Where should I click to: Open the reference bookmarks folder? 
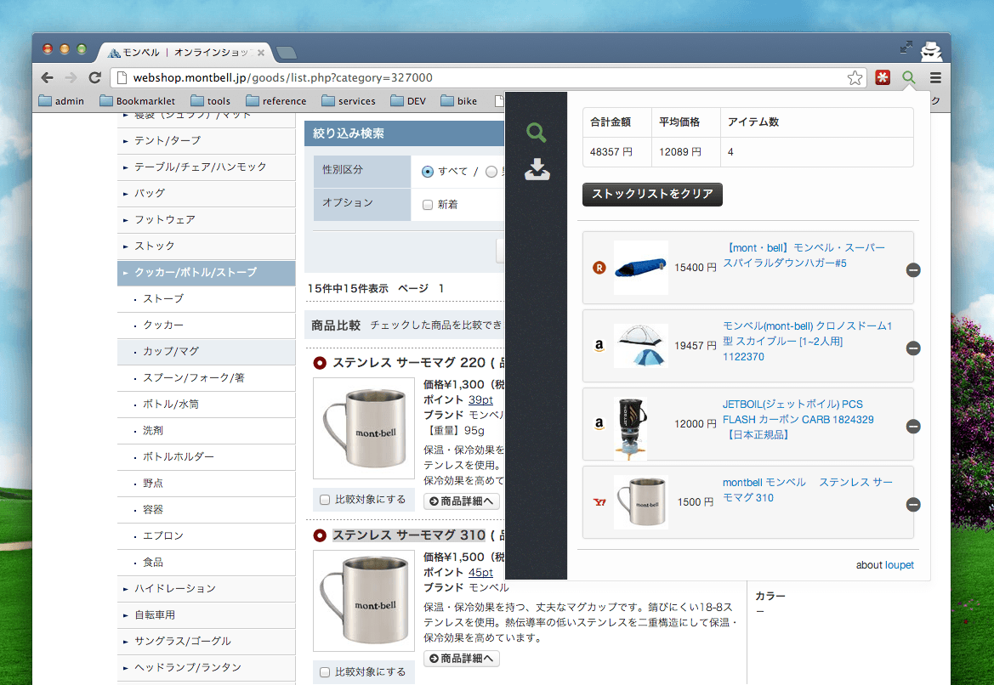click(x=276, y=101)
